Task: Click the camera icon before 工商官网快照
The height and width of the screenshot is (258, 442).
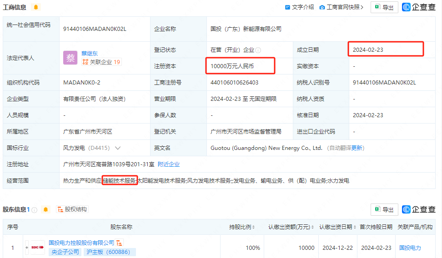Action: [322, 7]
